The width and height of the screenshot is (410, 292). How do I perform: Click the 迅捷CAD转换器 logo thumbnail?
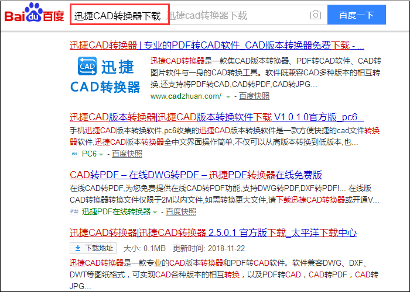[105, 75]
